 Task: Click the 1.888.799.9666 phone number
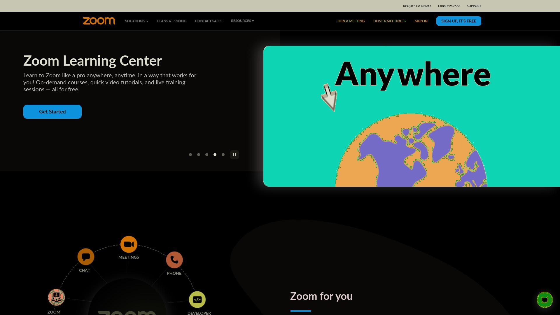click(x=449, y=6)
